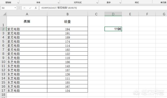Select column A header

click(x=27, y=14)
